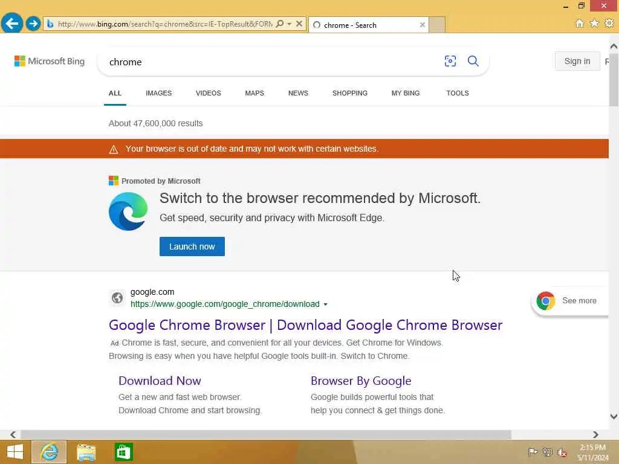
Task: Open the TOOLS menu
Action: 458,93
